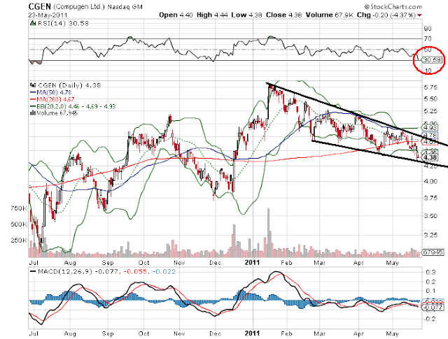Image resolution: width=448 pixels, height=339 pixels.
Task: Click the 67945 volume tag on axis
Action: [433, 252]
